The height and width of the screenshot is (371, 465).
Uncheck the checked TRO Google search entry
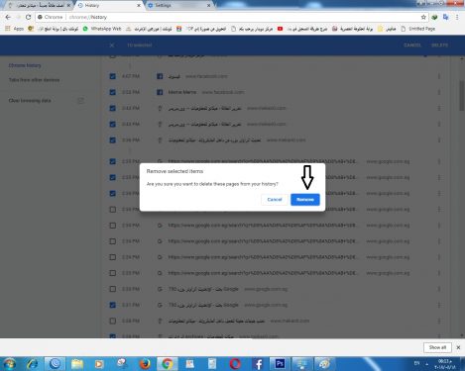(113, 305)
